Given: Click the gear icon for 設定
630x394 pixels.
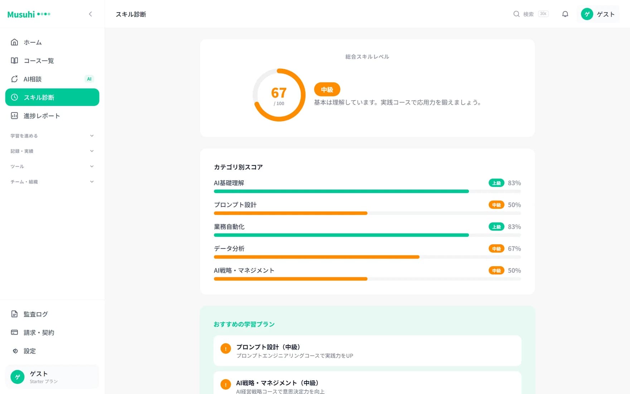Looking at the screenshot, I should click(15, 351).
